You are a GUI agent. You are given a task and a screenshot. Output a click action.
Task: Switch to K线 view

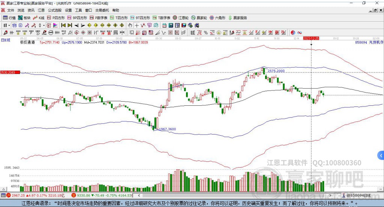pyautogui.click(x=39, y=18)
